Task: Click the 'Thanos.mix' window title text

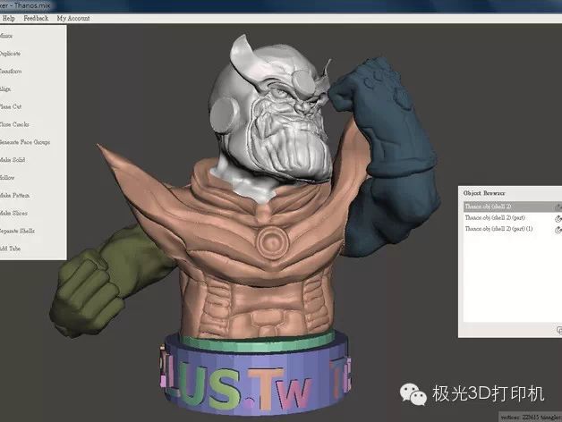Action: (32, 5)
